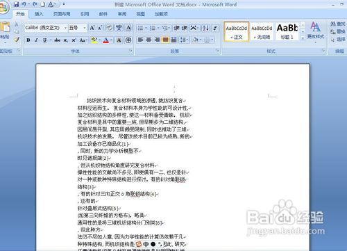This screenshot has height=251, width=347.
Task: Sort text with A-Z icon
Action: point(205,28)
